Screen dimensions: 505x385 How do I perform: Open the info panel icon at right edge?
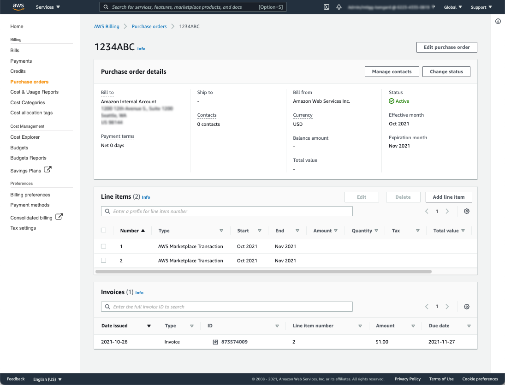(498, 21)
